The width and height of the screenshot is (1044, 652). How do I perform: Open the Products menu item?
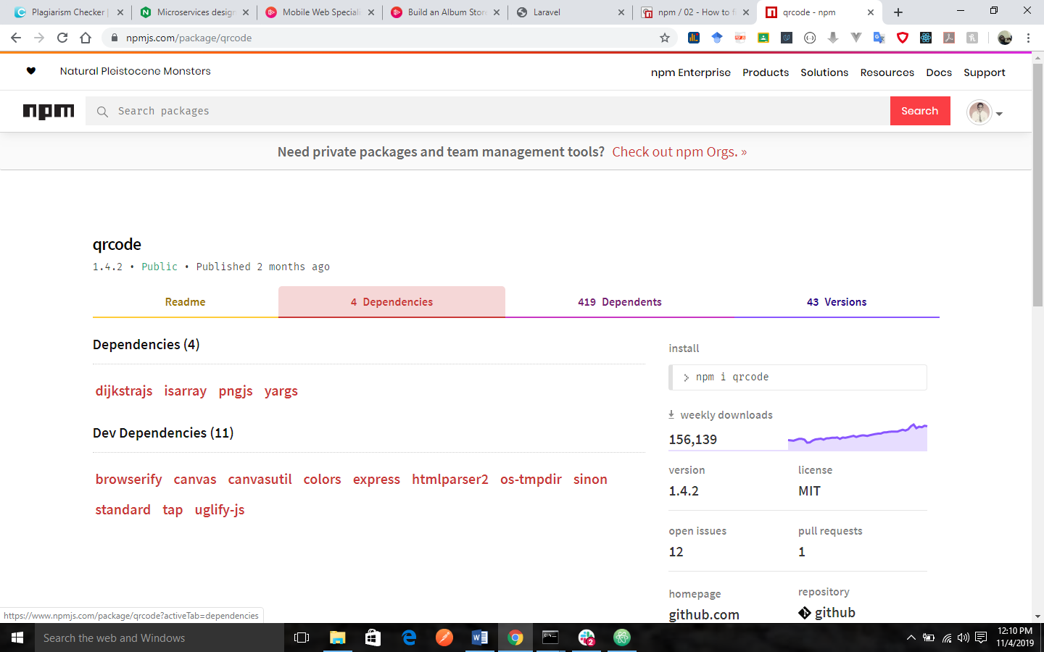point(766,72)
